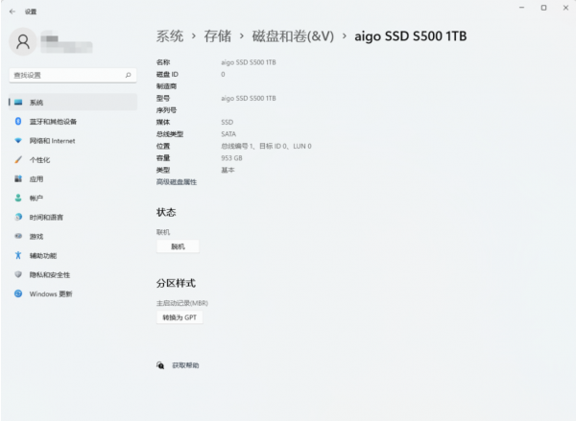576x421 pixels.
Task: Click the get help icon
Action: [x=160, y=365]
